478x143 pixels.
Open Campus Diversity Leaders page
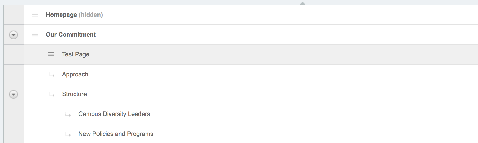(114, 114)
